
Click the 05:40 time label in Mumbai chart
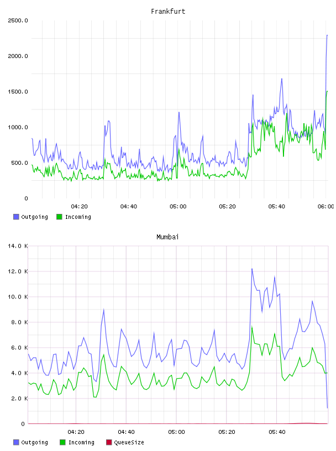coord(277,432)
